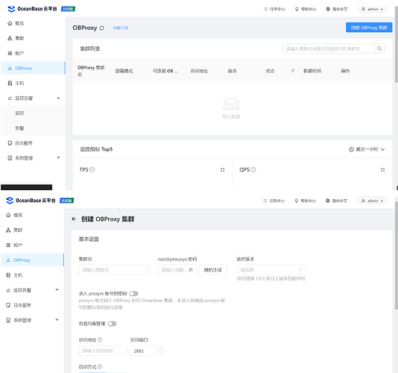Open the admin user dropdown in top header
Image resolution: width=398 pixels, height=373 pixels.
(372, 9)
